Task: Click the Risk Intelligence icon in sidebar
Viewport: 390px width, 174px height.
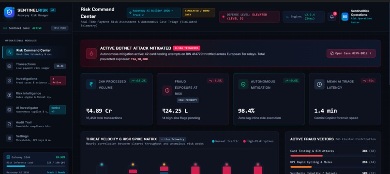Action: pos(10,95)
